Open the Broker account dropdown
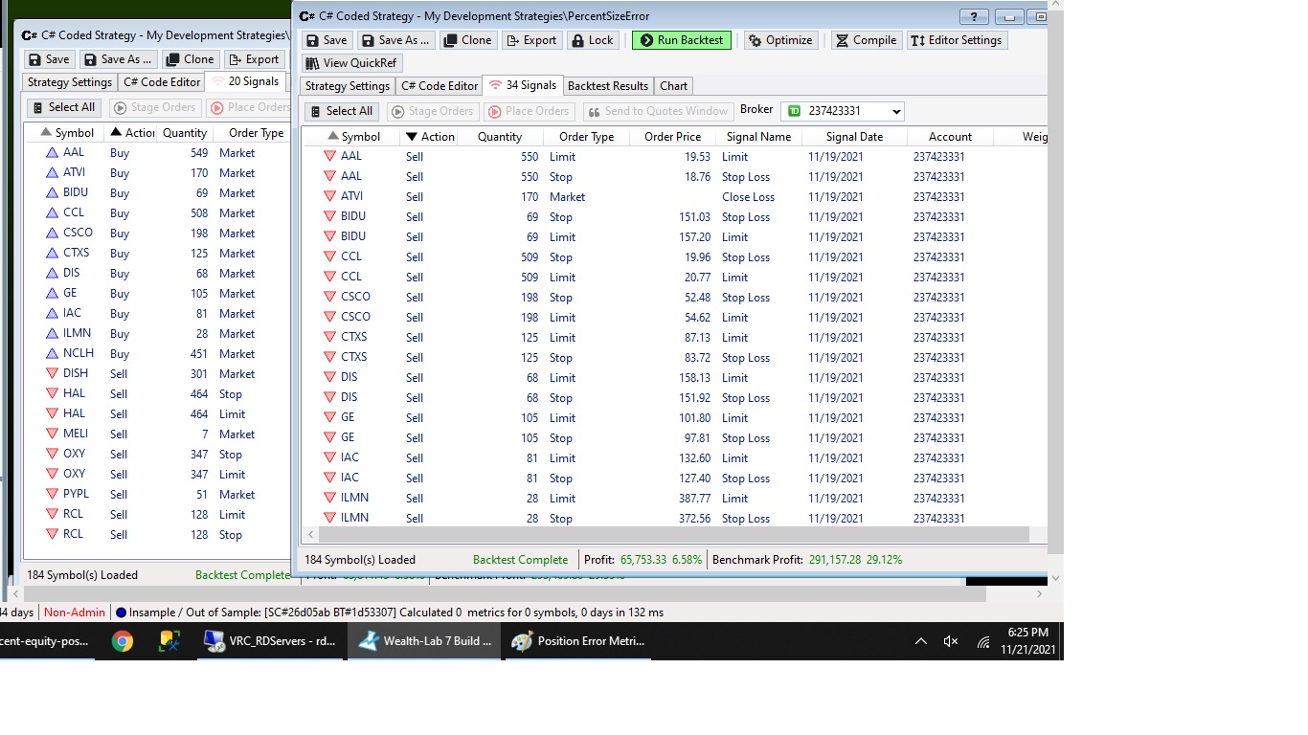1308x735 pixels. [895, 112]
